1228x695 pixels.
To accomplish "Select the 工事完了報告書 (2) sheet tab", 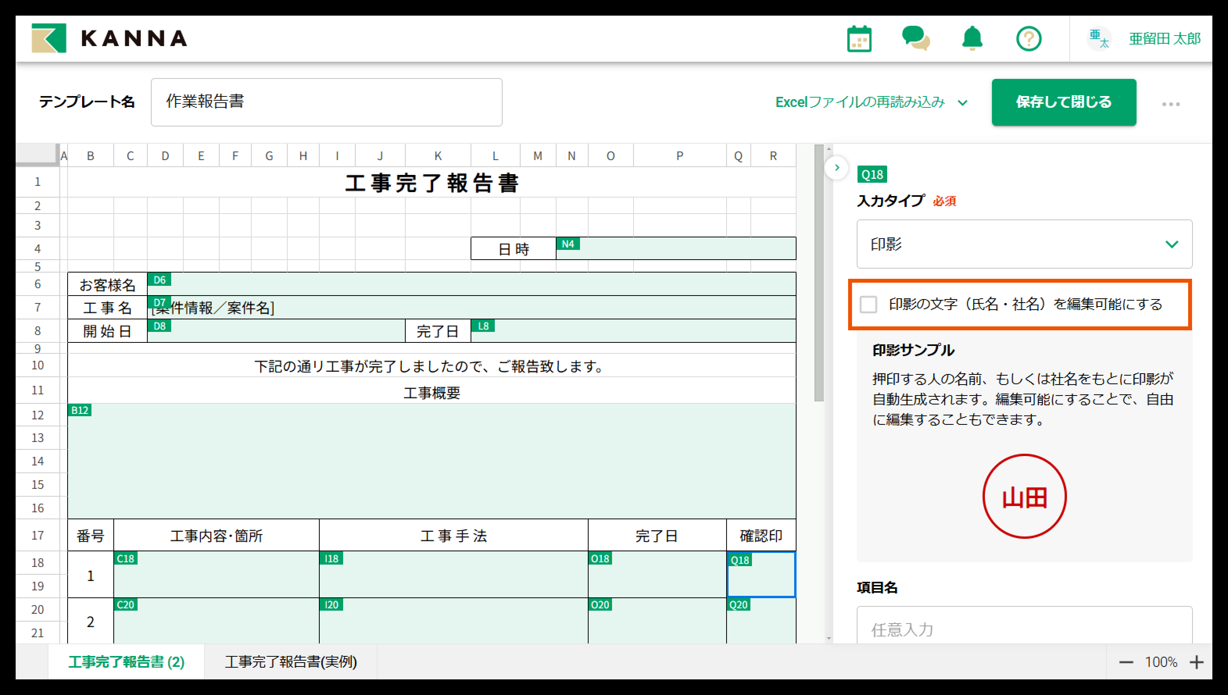I will click(x=126, y=661).
